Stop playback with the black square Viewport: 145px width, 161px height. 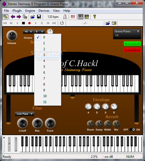pos(23,23)
